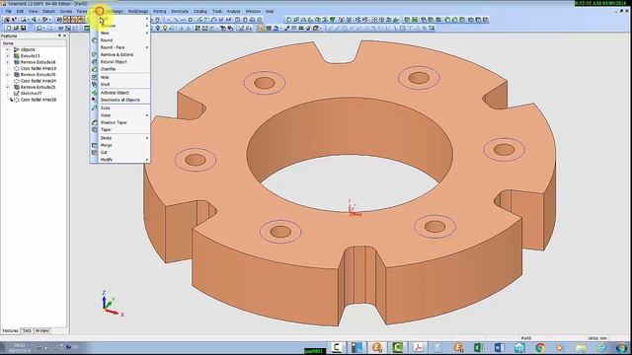The width and height of the screenshot is (632, 355).
Task: Switch to the M-View tab
Action: 41,331
